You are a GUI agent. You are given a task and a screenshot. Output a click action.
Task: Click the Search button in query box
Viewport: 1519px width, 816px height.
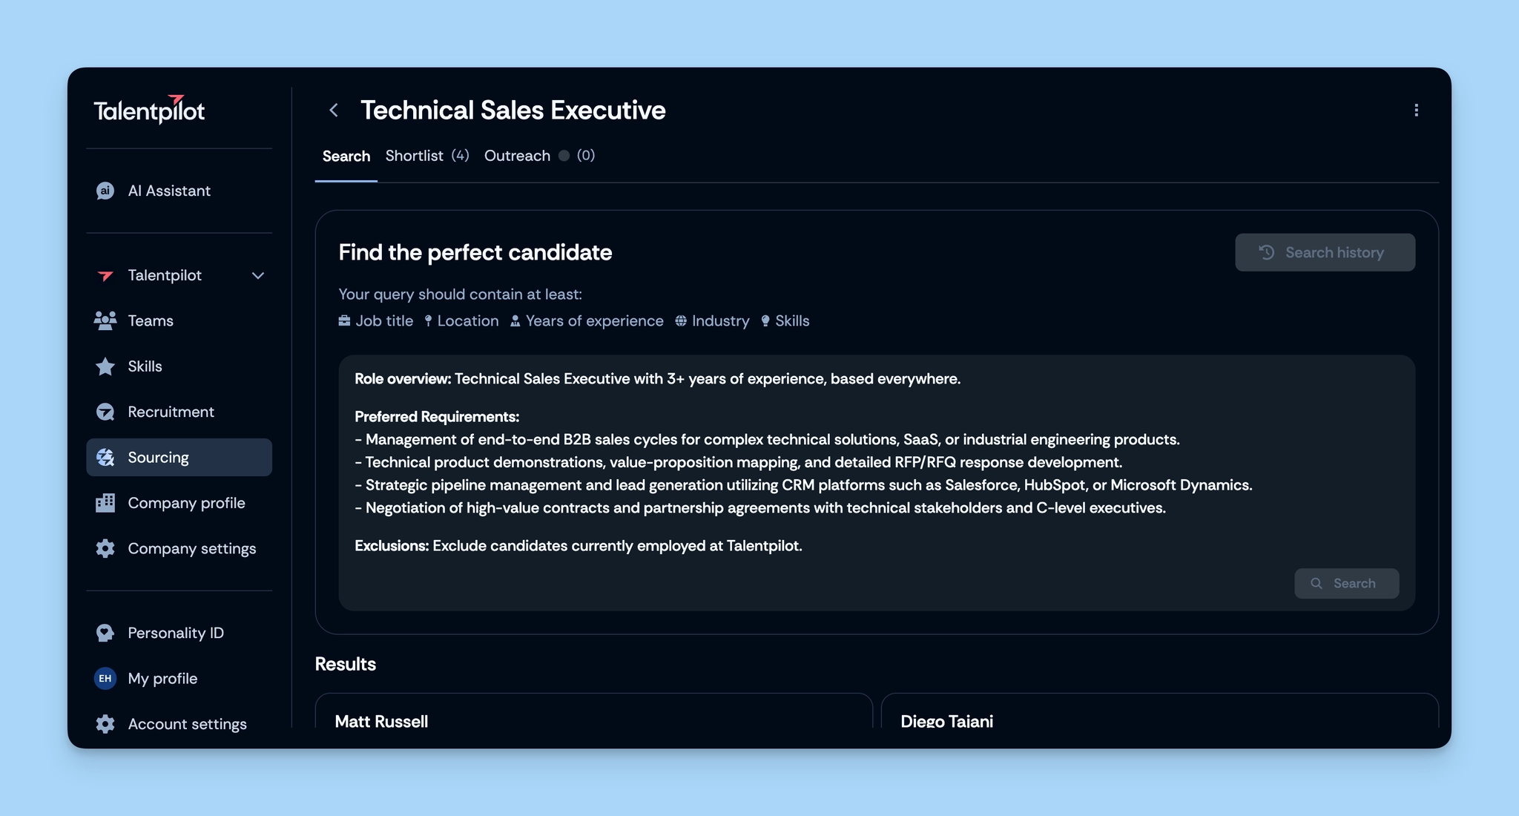pos(1346,584)
